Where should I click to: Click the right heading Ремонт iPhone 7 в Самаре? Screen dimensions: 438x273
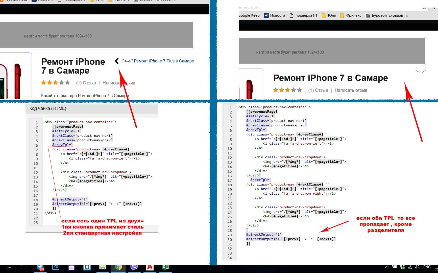coord(330,78)
